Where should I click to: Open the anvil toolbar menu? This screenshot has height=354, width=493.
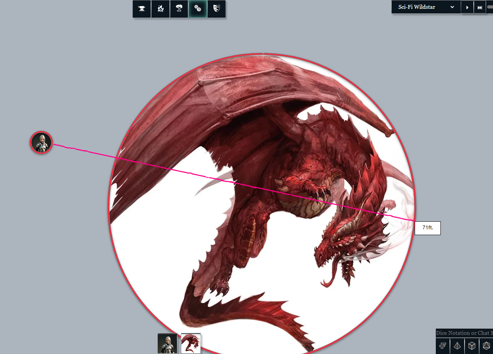coord(142,9)
